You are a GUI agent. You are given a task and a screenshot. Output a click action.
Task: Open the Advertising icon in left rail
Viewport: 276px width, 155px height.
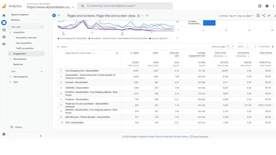[x=4, y=37]
